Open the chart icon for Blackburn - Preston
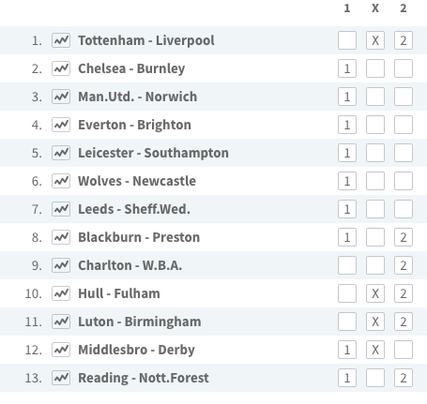Image resolution: width=427 pixels, height=404 pixels. pos(61,237)
